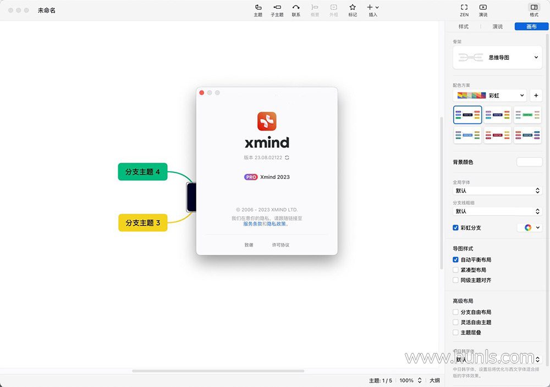
Task: Close the About Xmind dialog
Action: (x=202, y=93)
